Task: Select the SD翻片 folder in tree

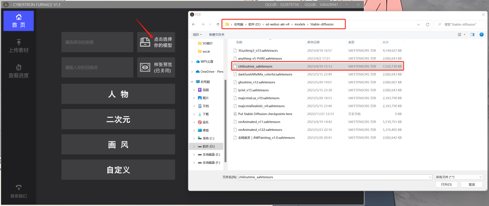Action: (206, 43)
